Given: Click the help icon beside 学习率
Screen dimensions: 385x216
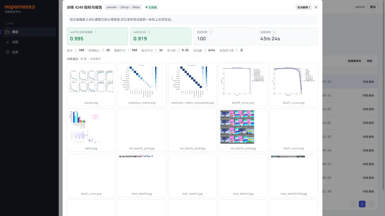Looking at the screenshot, I should 179,50.
